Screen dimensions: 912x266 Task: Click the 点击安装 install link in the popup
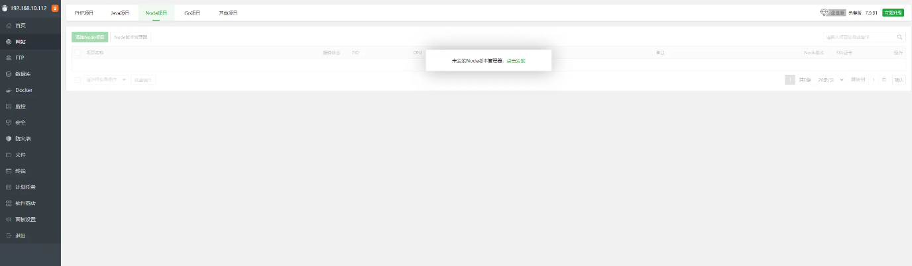pyautogui.click(x=516, y=60)
